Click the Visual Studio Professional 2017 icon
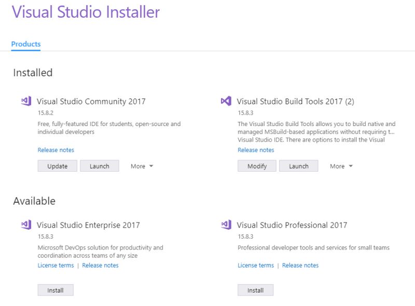 click(226, 225)
